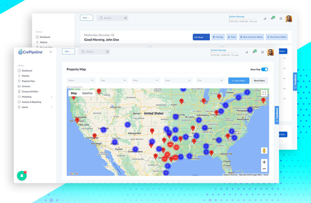Open the signal bars stats icon

tap(246, 52)
